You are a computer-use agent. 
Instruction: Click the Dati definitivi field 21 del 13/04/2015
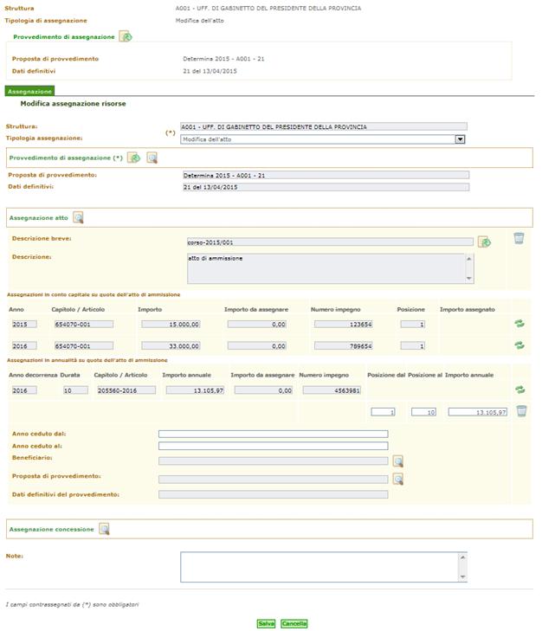click(326, 187)
